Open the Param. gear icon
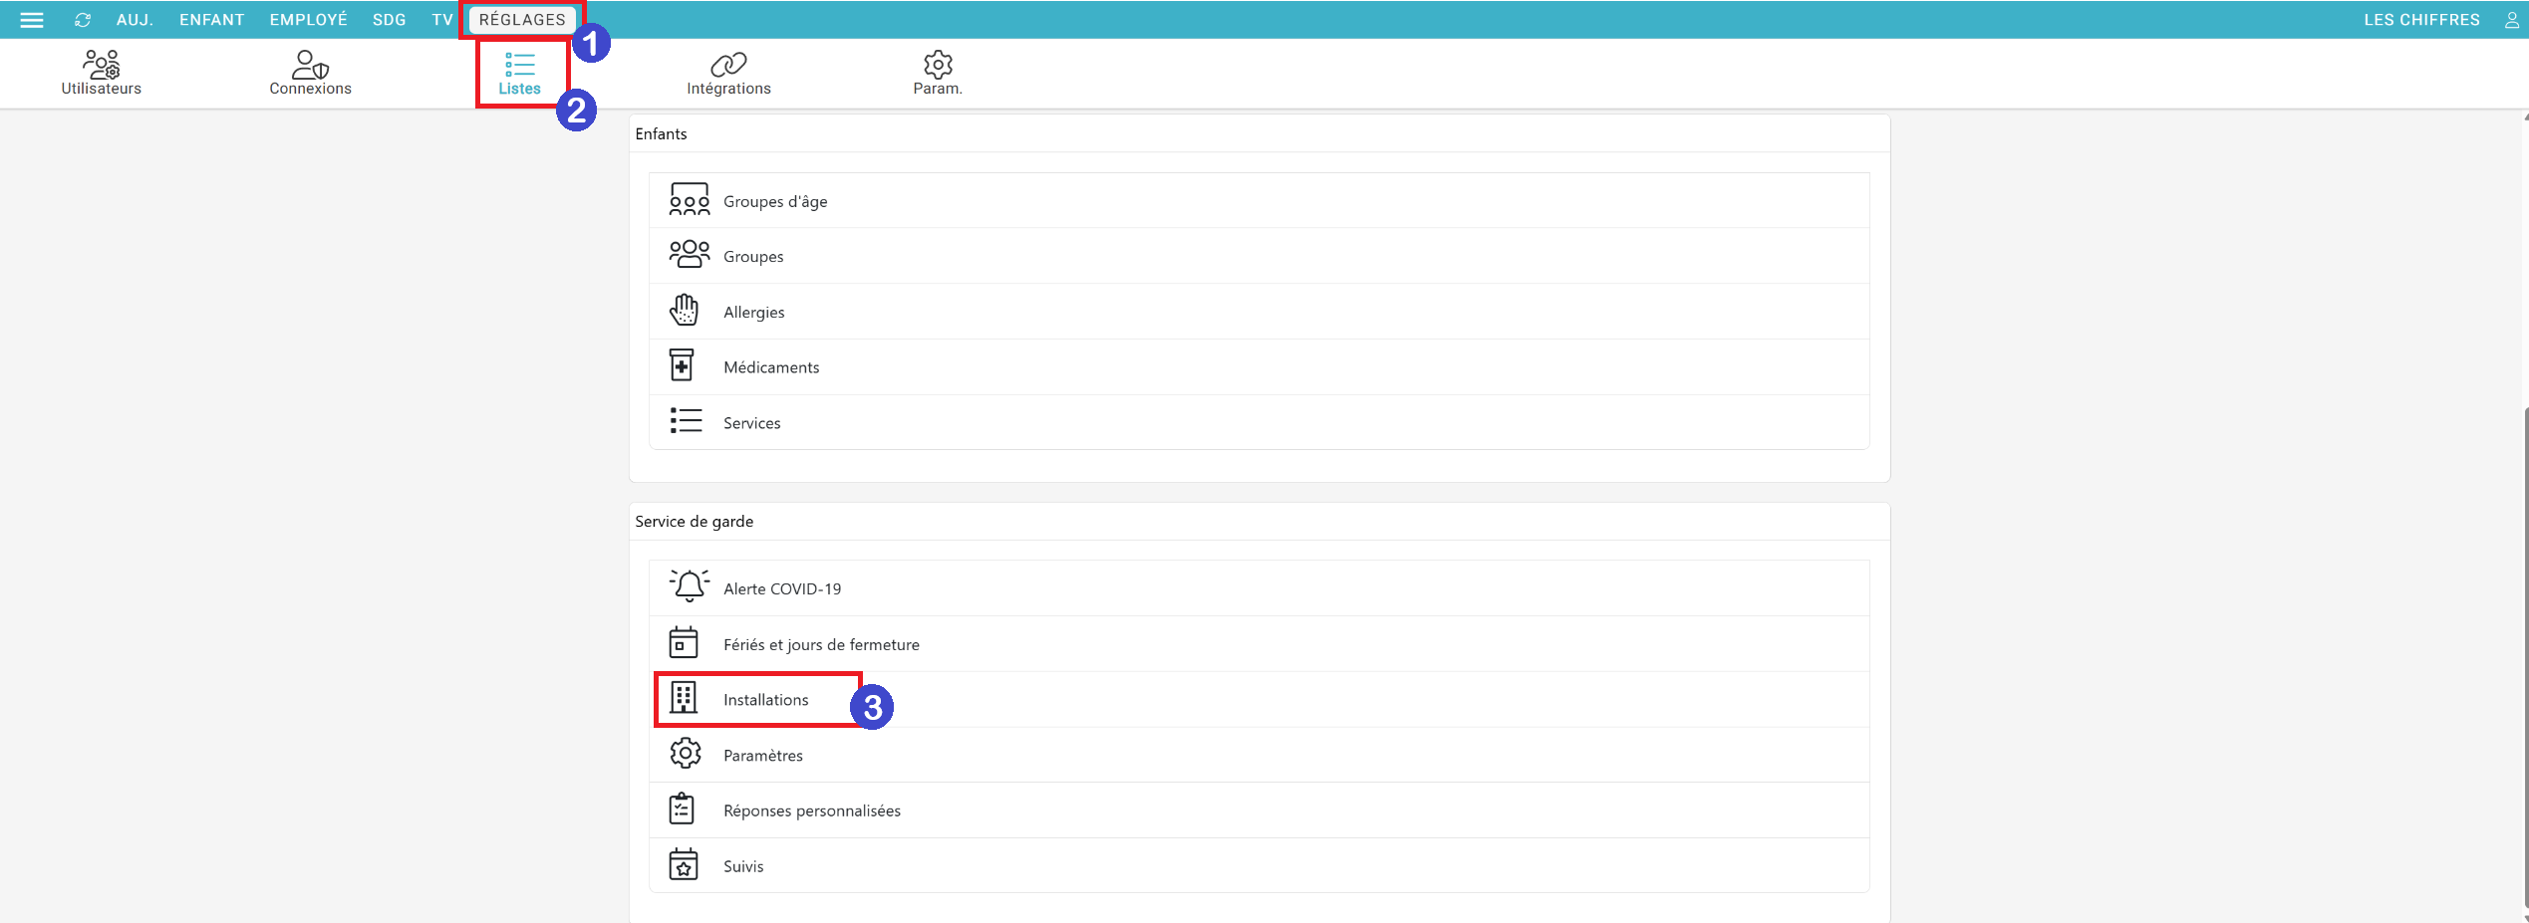The height and width of the screenshot is (923, 2529). point(938,66)
